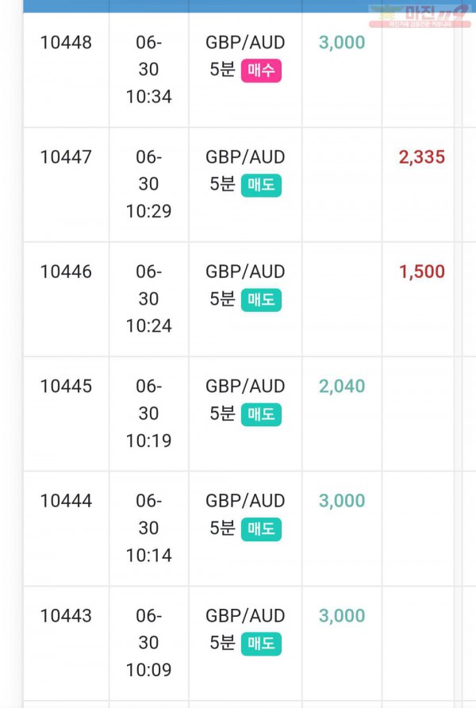Click the pink 매수 badge in row 10448
This screenshot has height=708, width=476.
261,71
